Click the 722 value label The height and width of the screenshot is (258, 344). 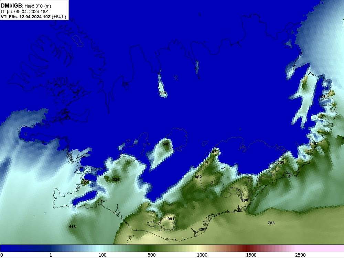click(85, 181)
